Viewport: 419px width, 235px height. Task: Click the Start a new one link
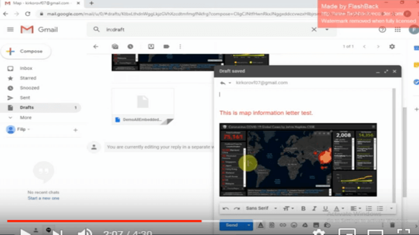pyautogui.click(x=44, y=198)
